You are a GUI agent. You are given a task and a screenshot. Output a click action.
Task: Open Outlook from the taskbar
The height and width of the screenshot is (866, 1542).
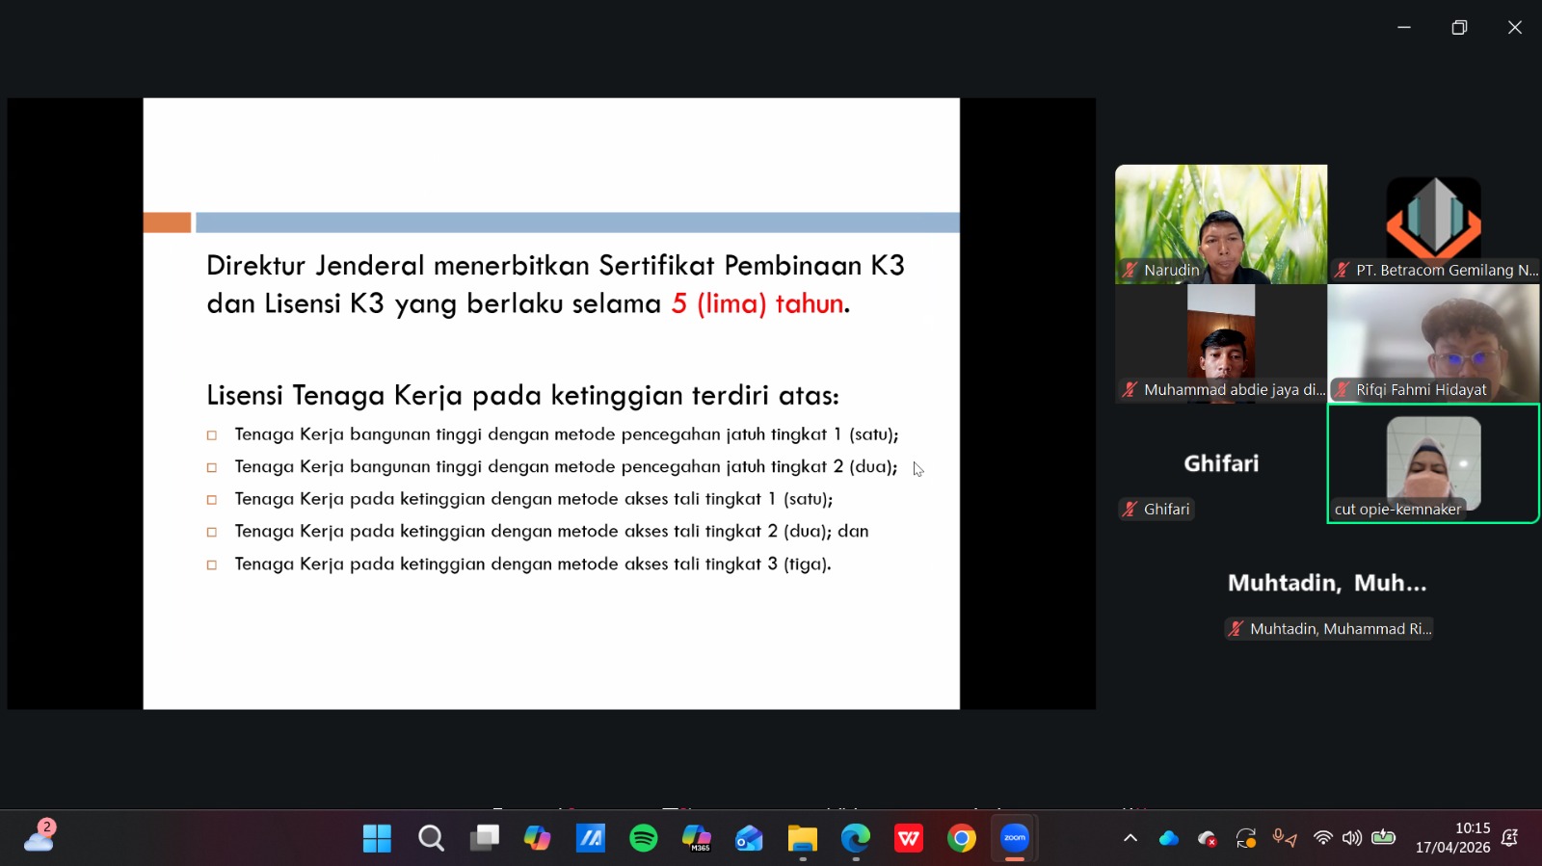coord(749,838)
